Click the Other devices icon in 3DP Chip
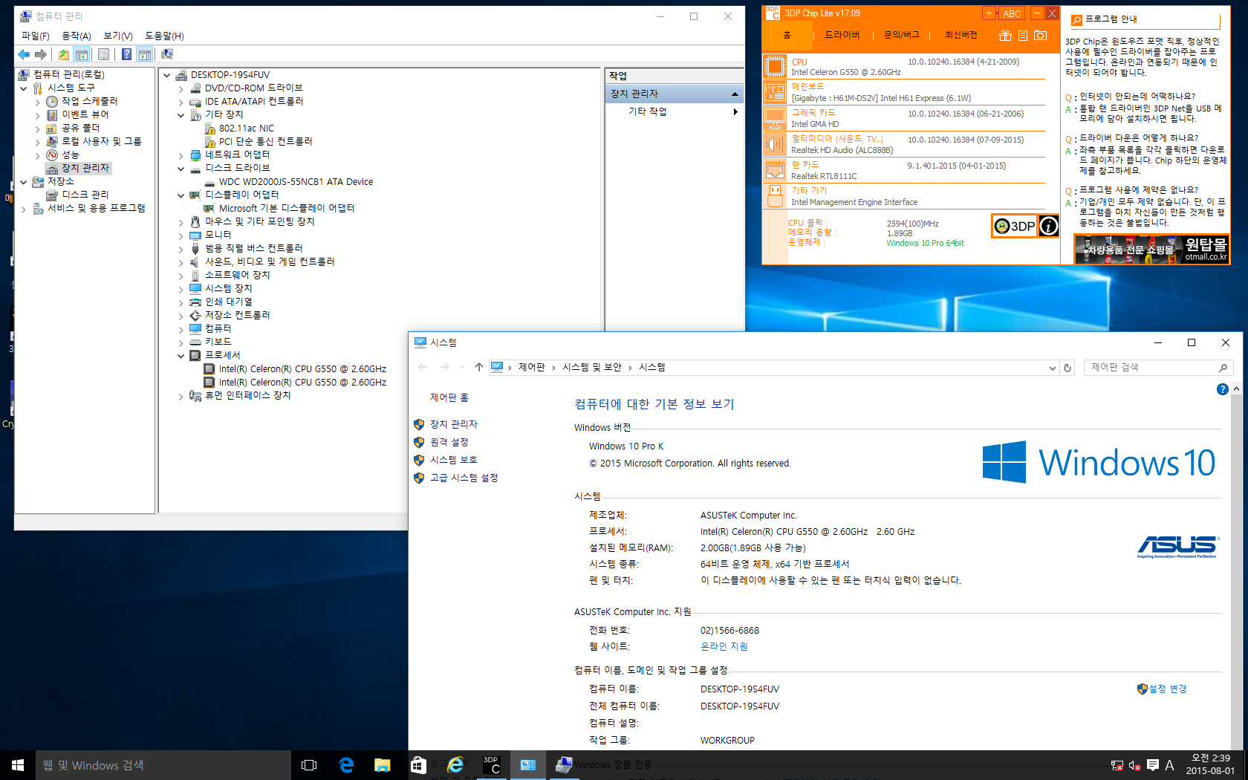This screenshot has height=780, width=1248. click(775, 196)
